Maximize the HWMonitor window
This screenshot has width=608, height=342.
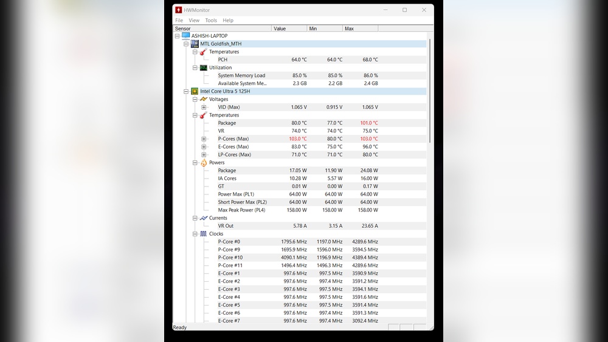click(x=404, y=10)
